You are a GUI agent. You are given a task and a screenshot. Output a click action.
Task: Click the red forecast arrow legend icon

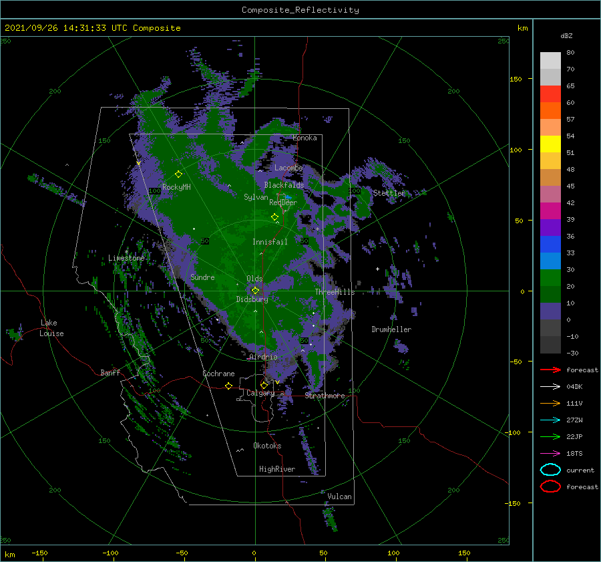coord(550,370)
